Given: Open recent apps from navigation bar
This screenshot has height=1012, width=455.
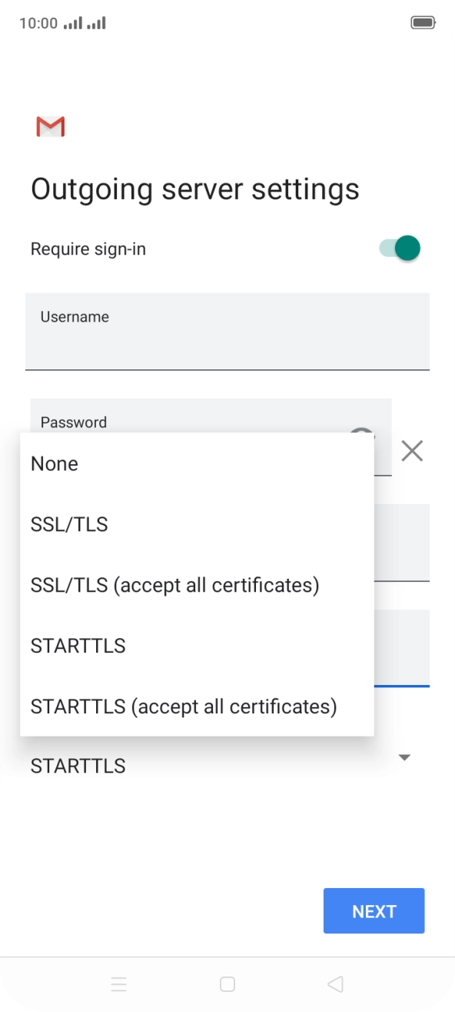Looking at the screenshot, I should 119,983.
